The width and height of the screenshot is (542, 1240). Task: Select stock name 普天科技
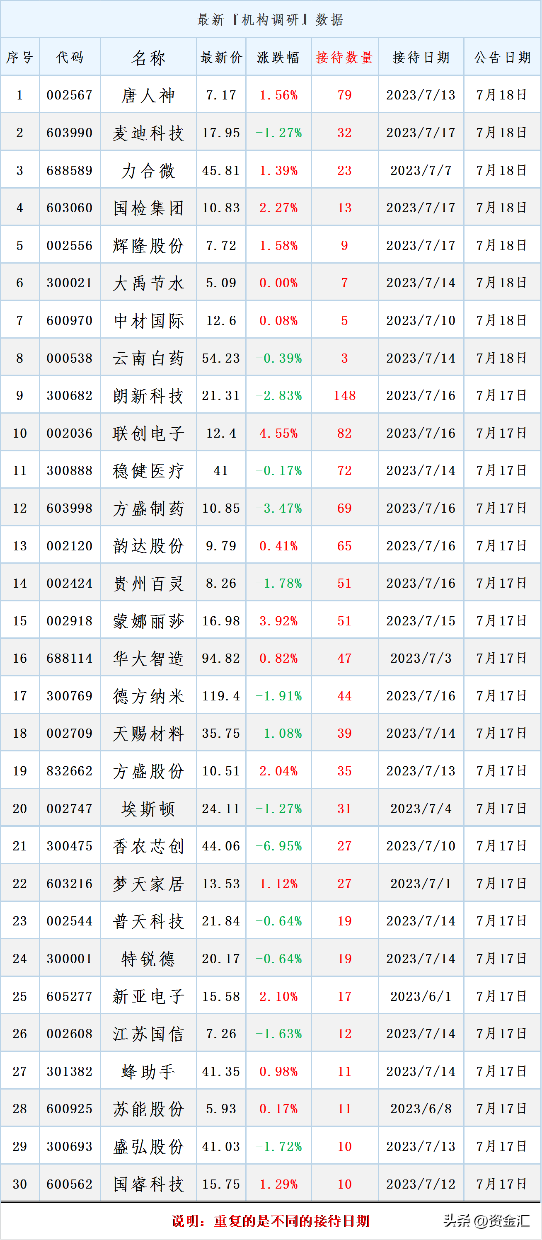(148, 921)
